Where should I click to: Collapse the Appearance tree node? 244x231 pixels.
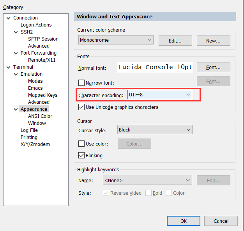(16, 109)
